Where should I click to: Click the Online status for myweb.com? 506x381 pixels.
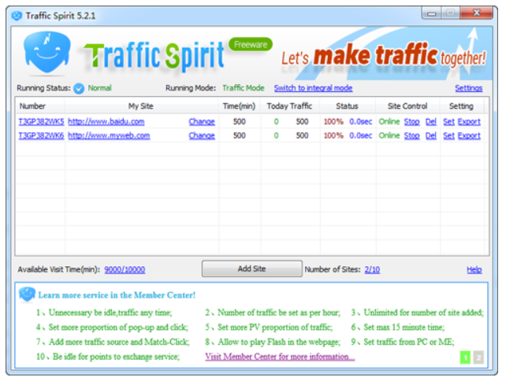coord(389,135)
